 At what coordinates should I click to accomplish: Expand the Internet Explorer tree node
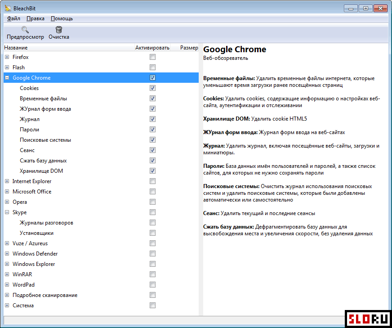[x=7, y=181]
